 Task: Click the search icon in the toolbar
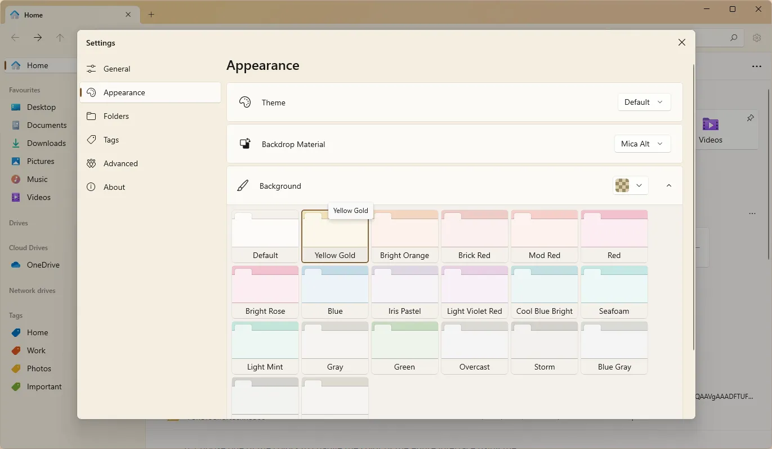coord(734,38)
